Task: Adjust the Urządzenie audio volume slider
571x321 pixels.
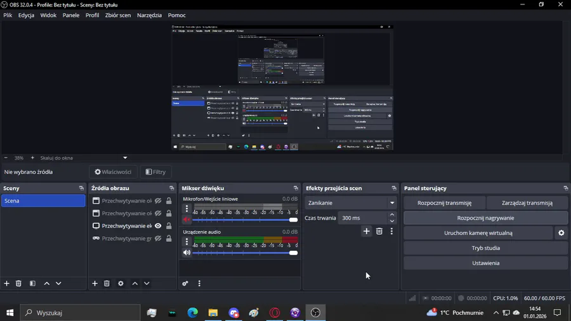Action: [x=245, y=253]
